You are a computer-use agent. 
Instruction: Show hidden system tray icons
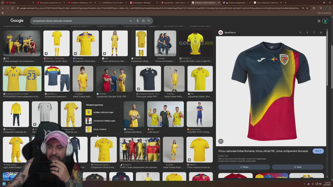pyautogui.click(x=304, y=184)
